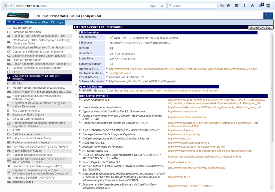The image size is (275, 192).
Task: Click the Pocket save icon
Action: [237, 6]
